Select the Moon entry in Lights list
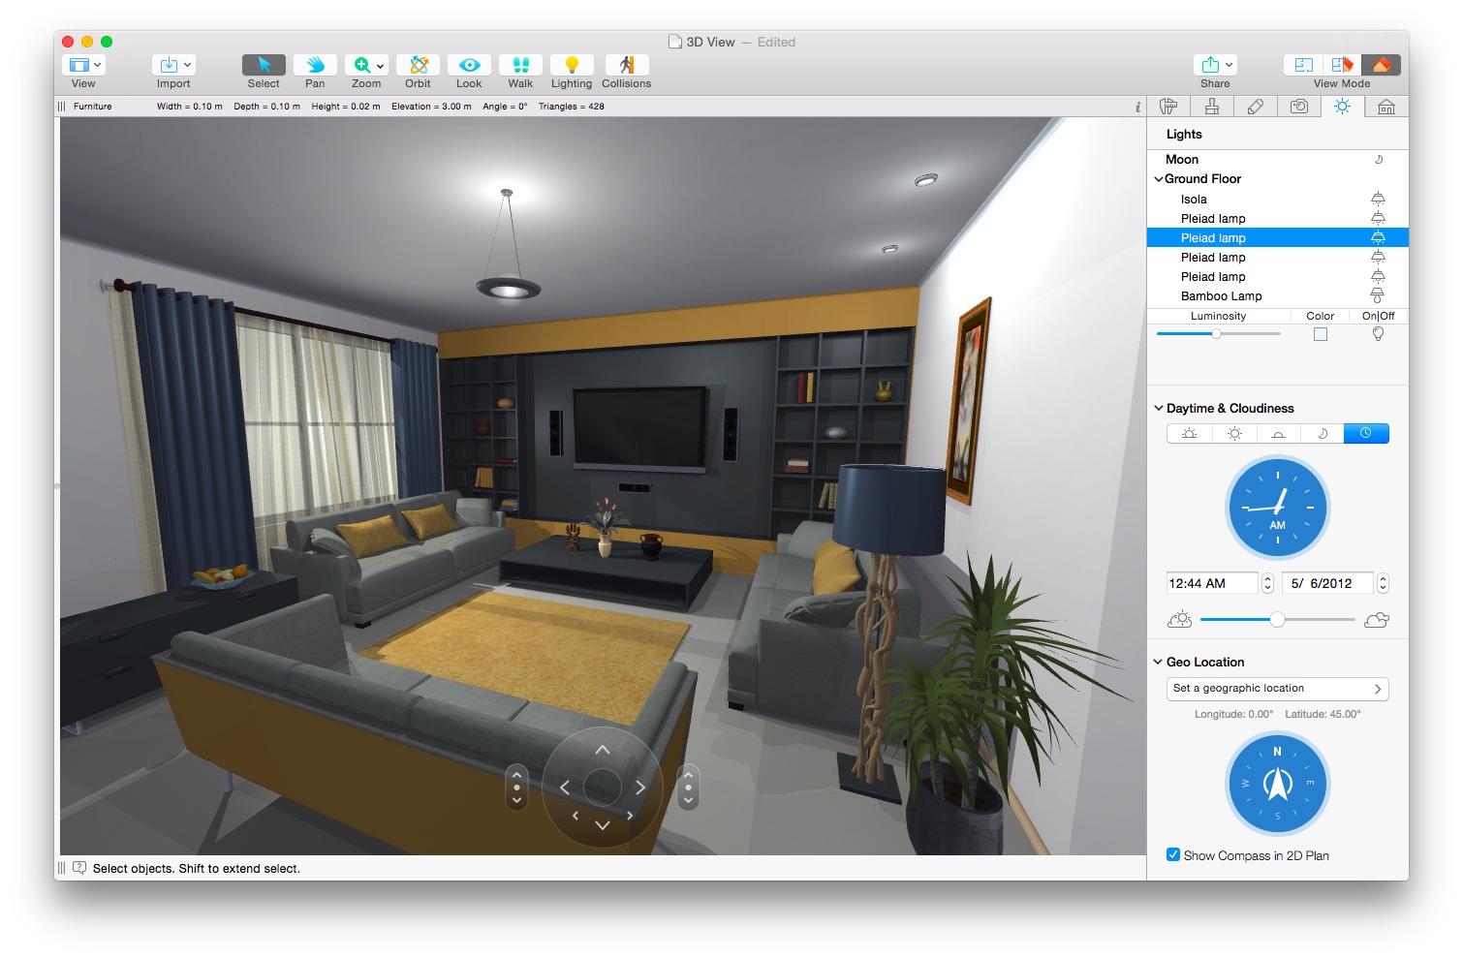Screen dimensions: 1463x958 click(x=1183, y=159)
